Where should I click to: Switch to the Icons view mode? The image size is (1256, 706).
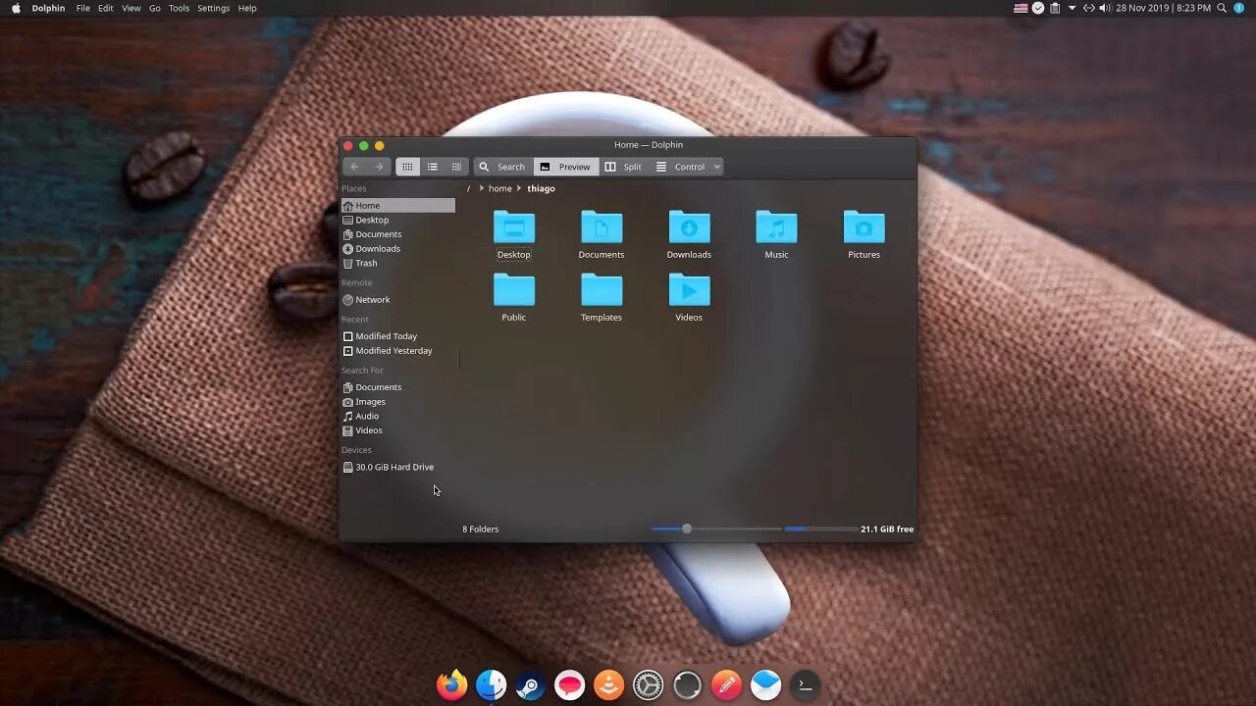coord(407,167)
